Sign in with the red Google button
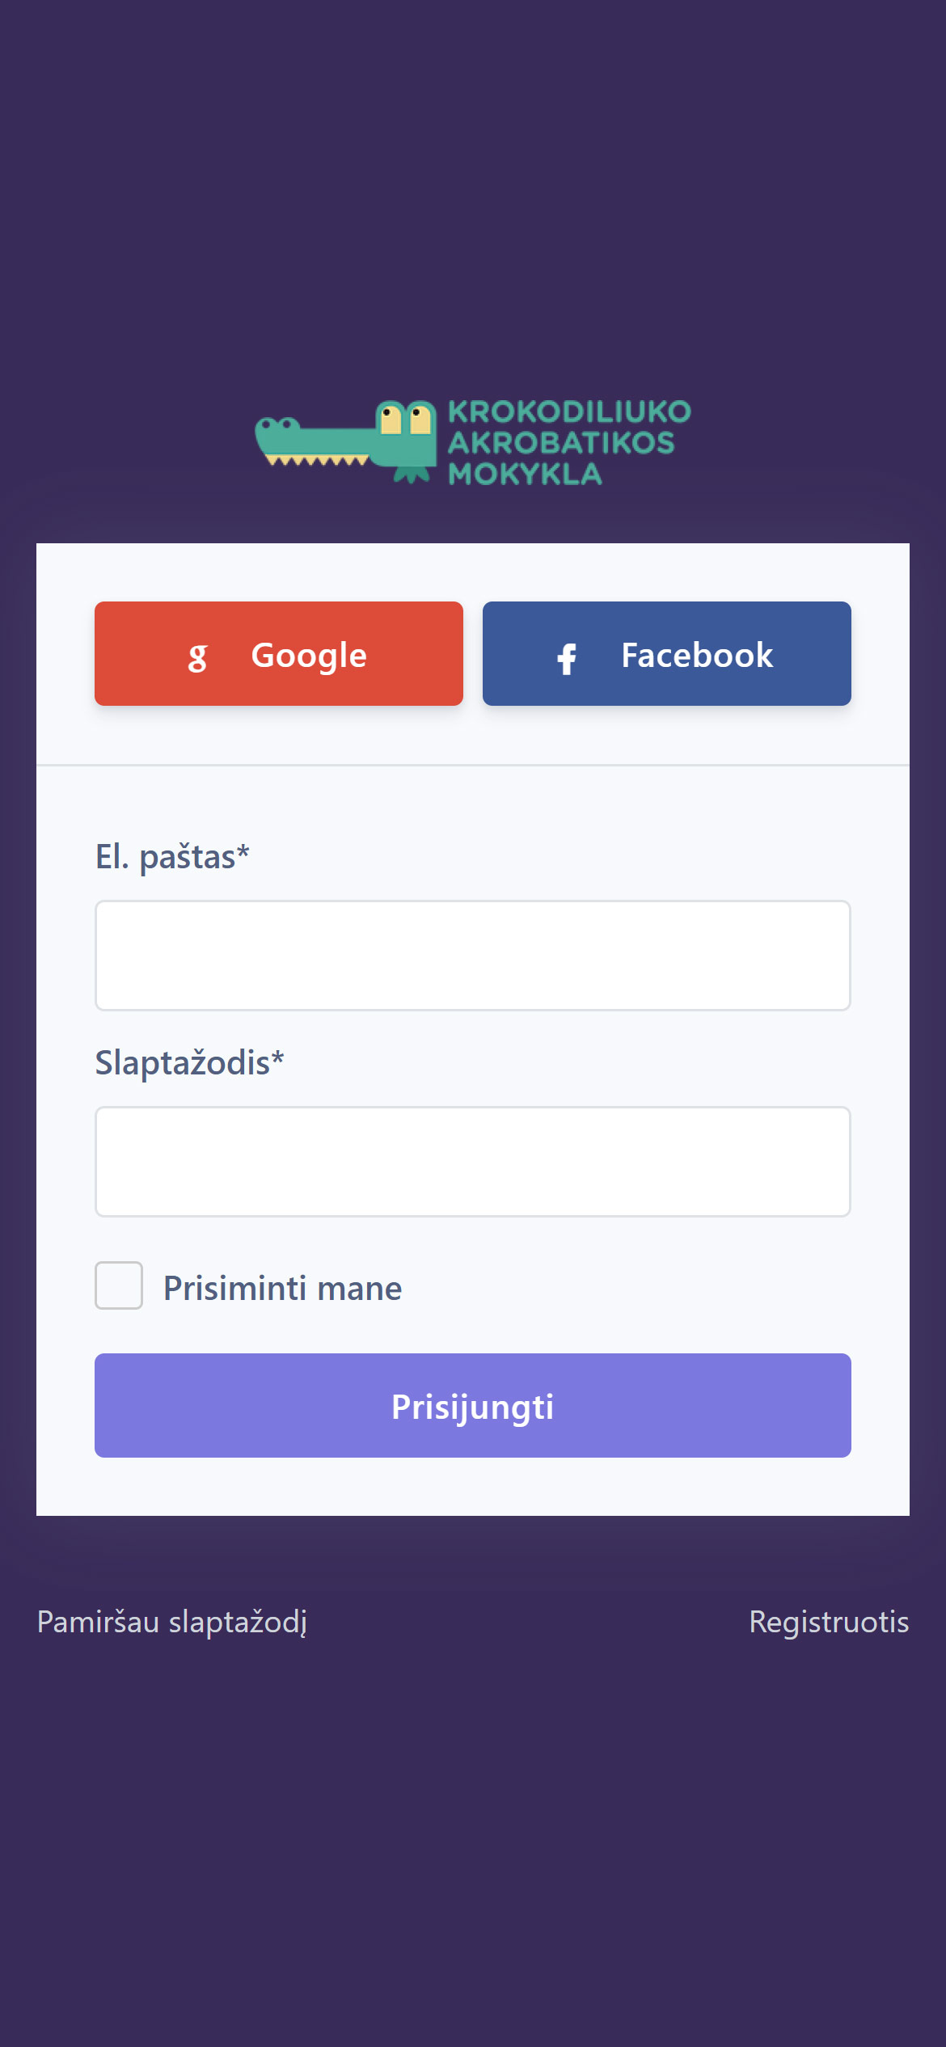 pos(279,653)
